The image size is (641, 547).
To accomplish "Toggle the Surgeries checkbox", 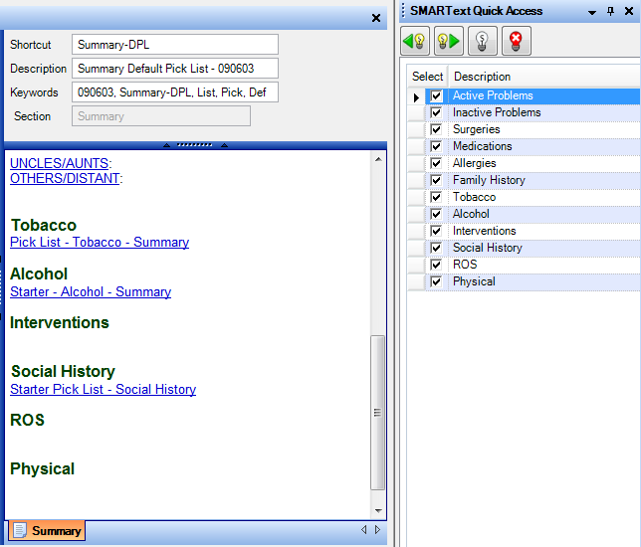I will (x=436, y=129).
